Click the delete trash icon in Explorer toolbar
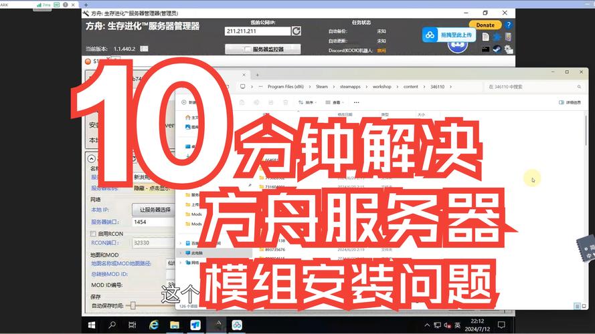 coord(285,102)
